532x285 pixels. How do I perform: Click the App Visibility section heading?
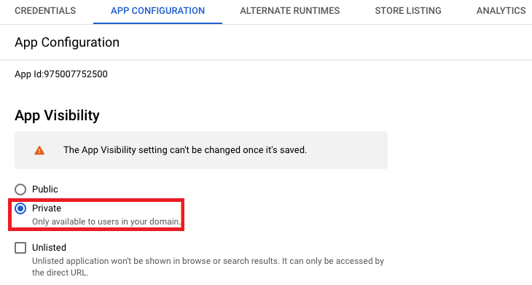[57, 116]
